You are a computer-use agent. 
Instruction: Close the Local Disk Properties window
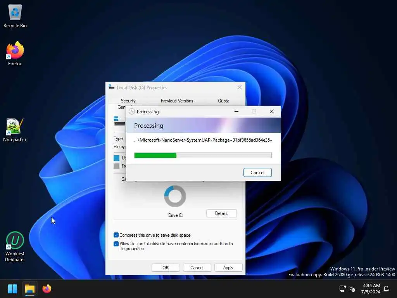click(240, 87)
